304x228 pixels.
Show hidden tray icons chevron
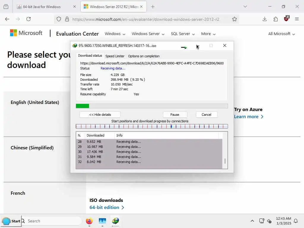pos(252,221)
